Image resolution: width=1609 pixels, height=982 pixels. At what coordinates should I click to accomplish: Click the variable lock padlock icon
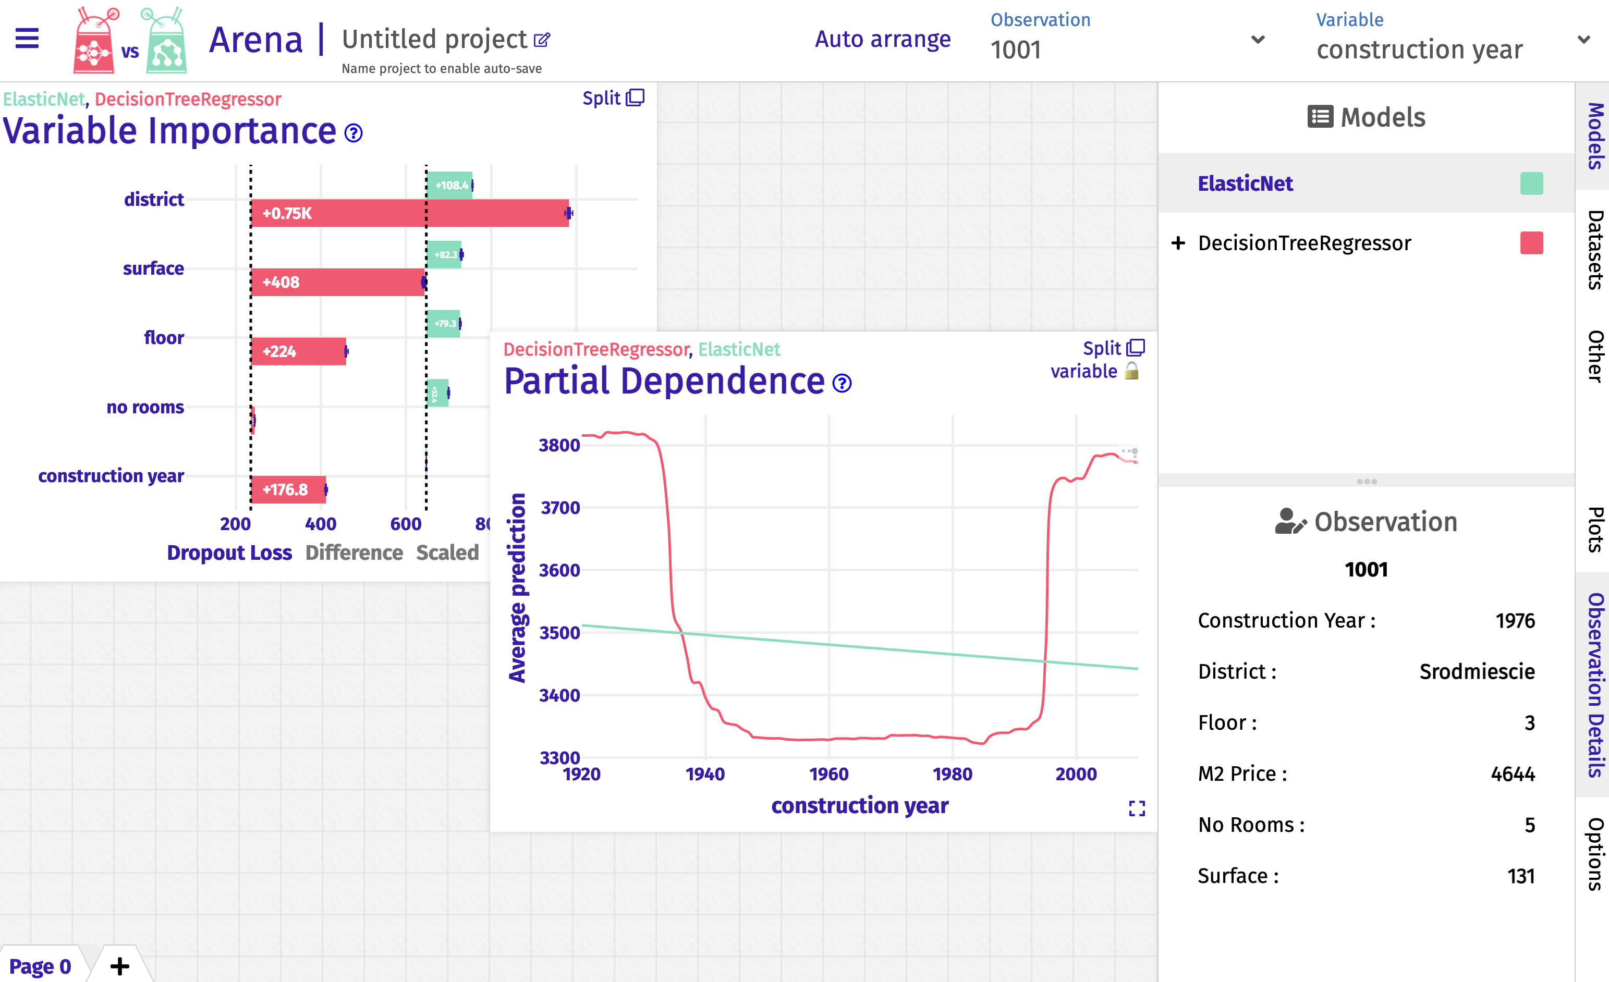tap(1131, 372)
